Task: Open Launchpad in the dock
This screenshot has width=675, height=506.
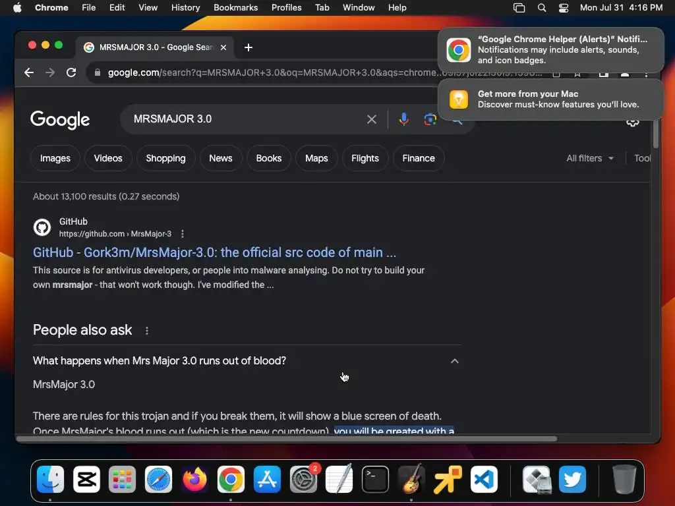Action: 122,479
